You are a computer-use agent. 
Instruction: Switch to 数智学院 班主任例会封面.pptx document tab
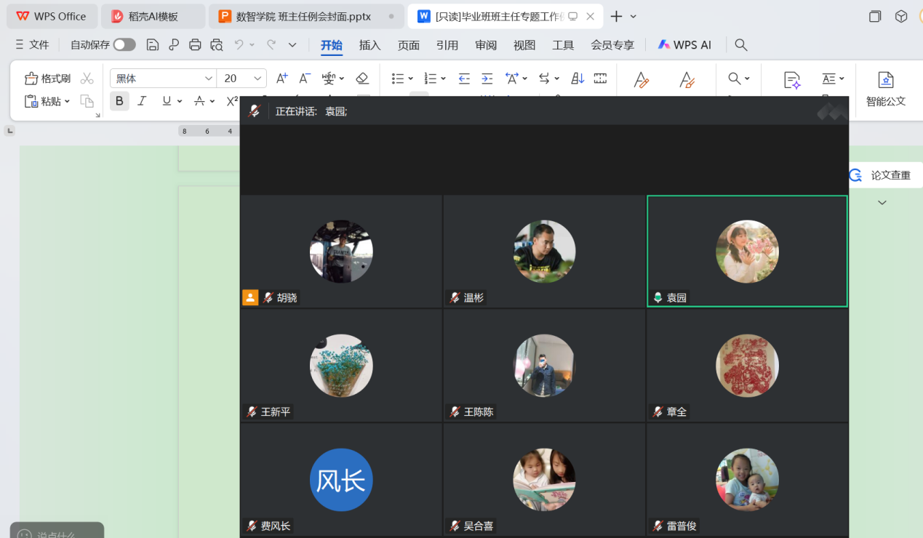tap(303, 16)
